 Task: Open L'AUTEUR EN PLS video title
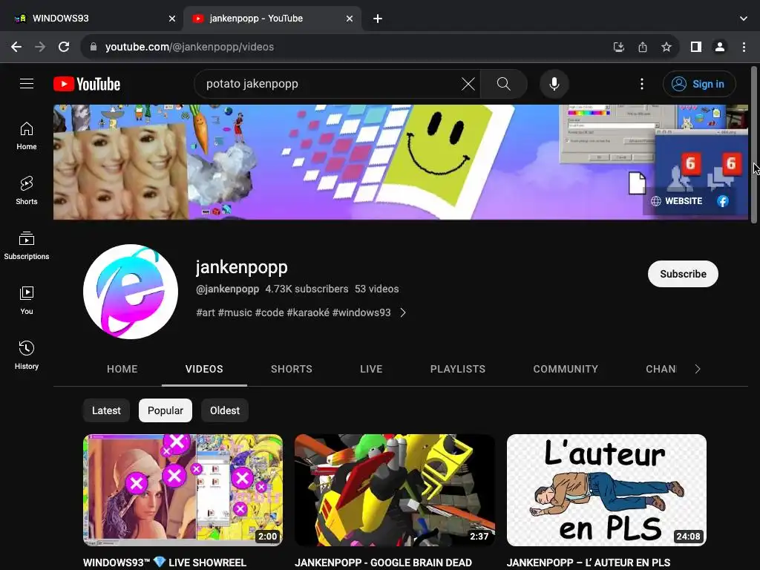(589, 563)
